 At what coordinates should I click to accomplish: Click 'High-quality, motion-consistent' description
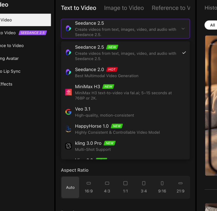click(105, 115)
